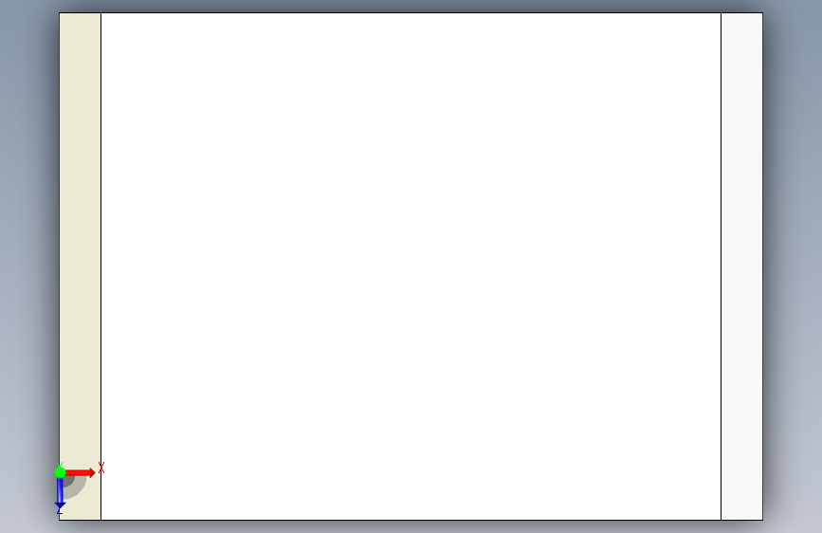Click the red X arrowhead tip
The height and width of the screenshot is (533, 822).
click(x=93, y=472)
